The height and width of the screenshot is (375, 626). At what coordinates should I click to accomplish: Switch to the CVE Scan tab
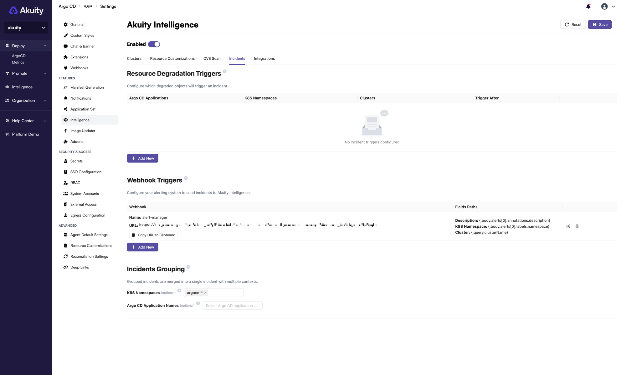pos(212,58)
